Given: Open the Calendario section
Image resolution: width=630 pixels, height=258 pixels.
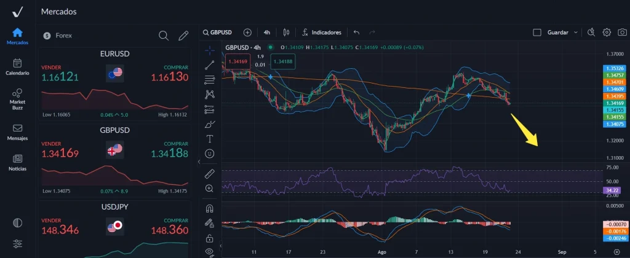Looking at the screenshot, I should pos(17,67).
